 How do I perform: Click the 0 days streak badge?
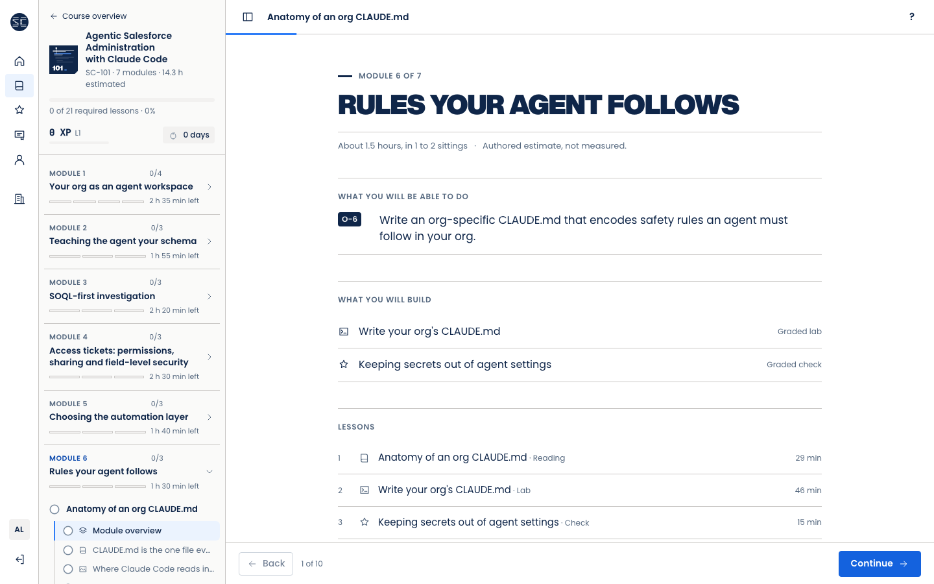pyautogui.click(x=189, y=135)
